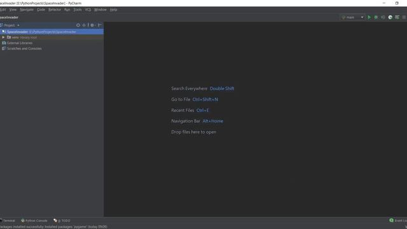Click the profiler icon in run toolbar
Image resolution: width=407 pixels, height=229 pixels.
(390, 17)
